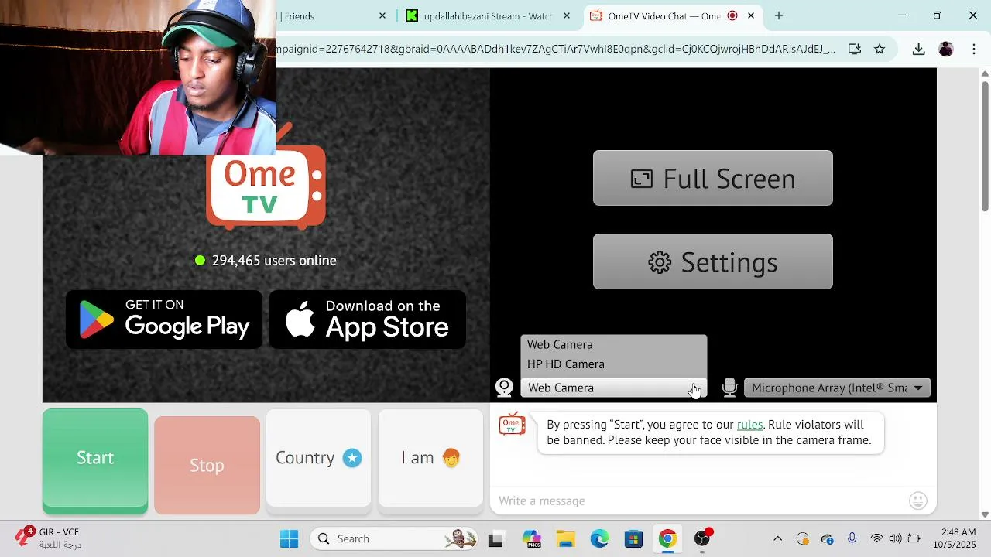Click the scrollbar down arrow
Viewport: 991px width, 557px height.
tap(985, 514)
